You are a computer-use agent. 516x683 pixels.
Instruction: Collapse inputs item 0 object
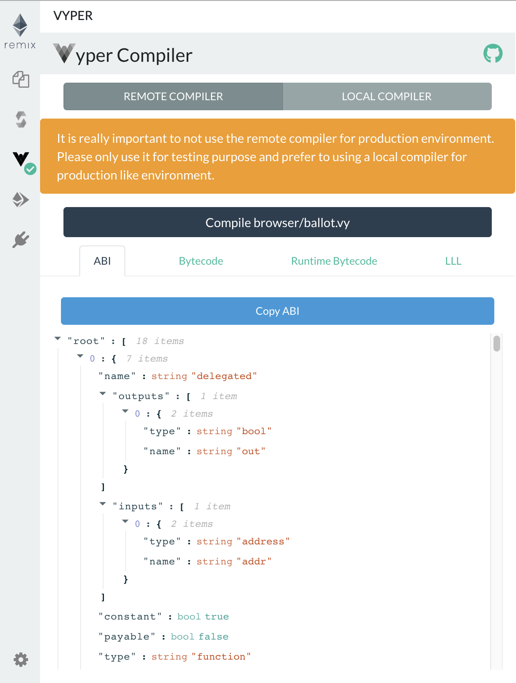pos(126,521)
